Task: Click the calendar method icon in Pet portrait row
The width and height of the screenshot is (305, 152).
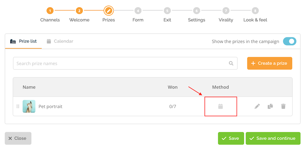Action: (x=220, y=106)
